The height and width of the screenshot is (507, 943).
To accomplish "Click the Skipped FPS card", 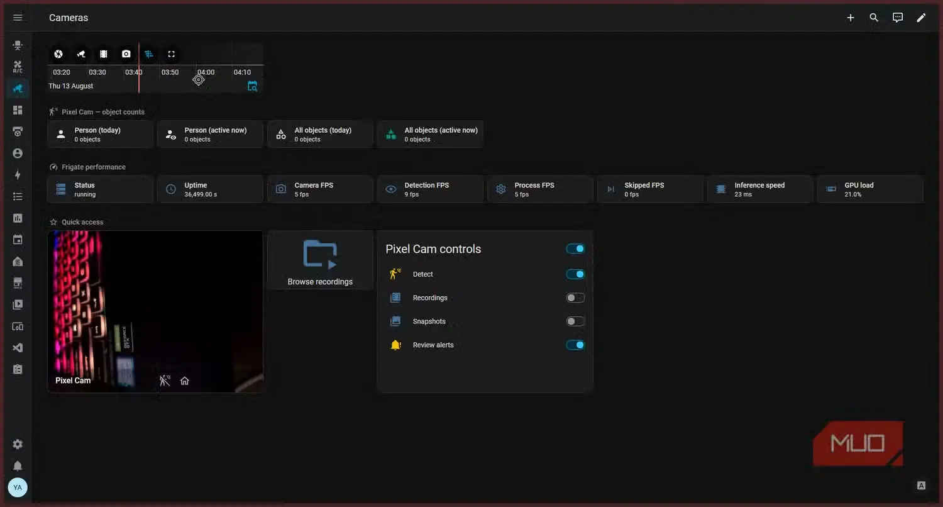I will coord(650,189).
